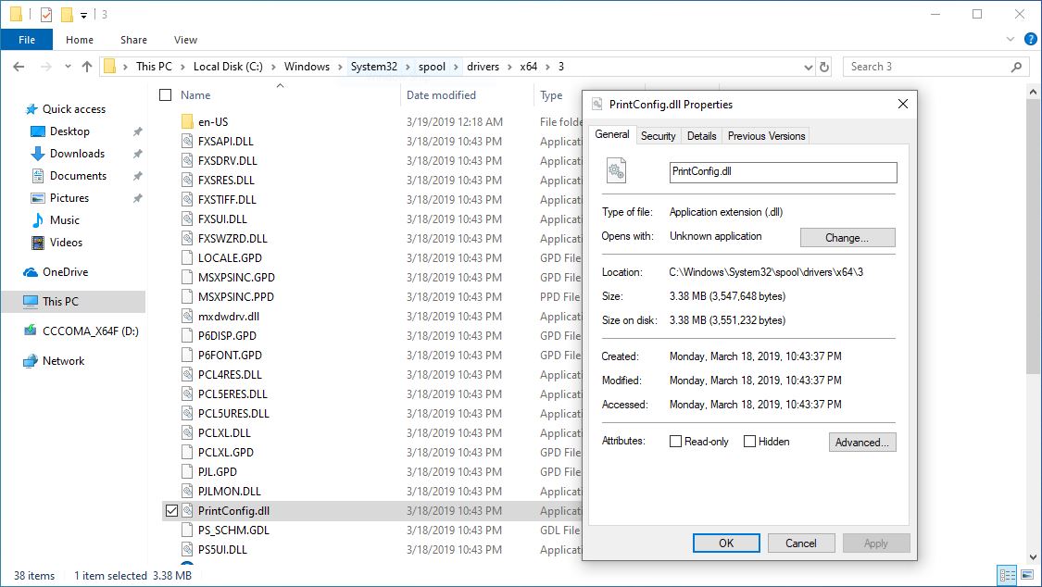The image size is (1042, 587).
Task: Expand the ribbon chevron
Action: pyautogui.click(x=1011, y=39)
